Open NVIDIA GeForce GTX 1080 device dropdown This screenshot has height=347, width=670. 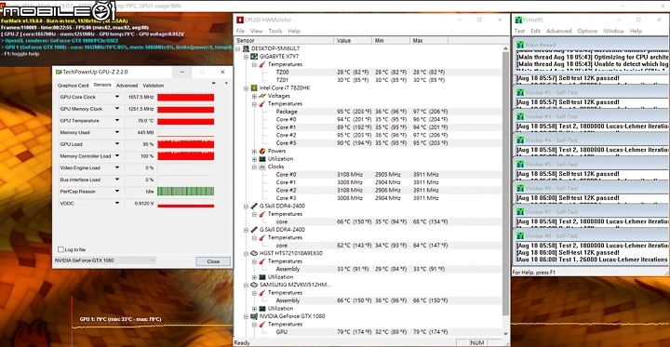click(x=104, y=260)
